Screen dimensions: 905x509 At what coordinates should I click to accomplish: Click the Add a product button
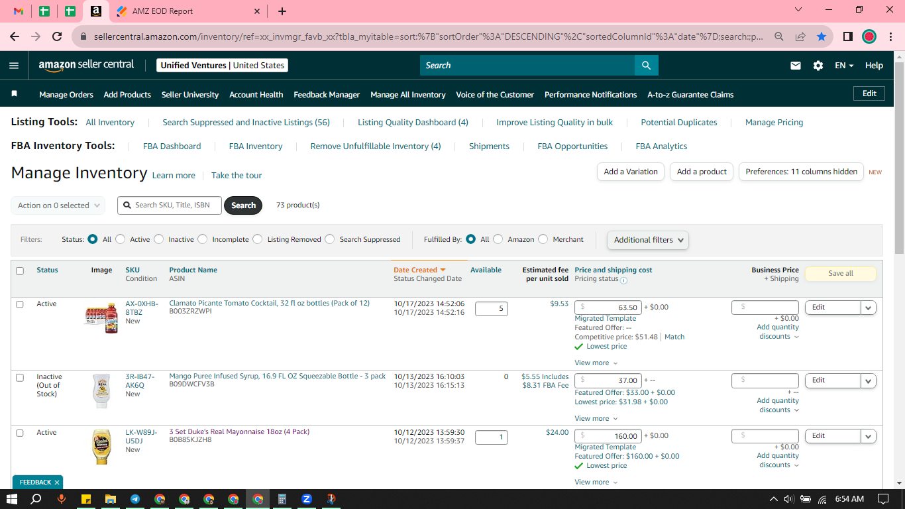(702, 172)
